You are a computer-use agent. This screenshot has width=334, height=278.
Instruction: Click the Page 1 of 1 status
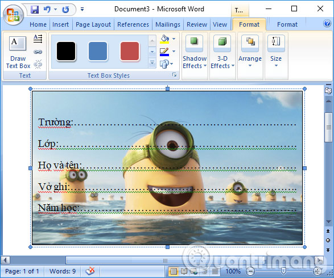22,271
